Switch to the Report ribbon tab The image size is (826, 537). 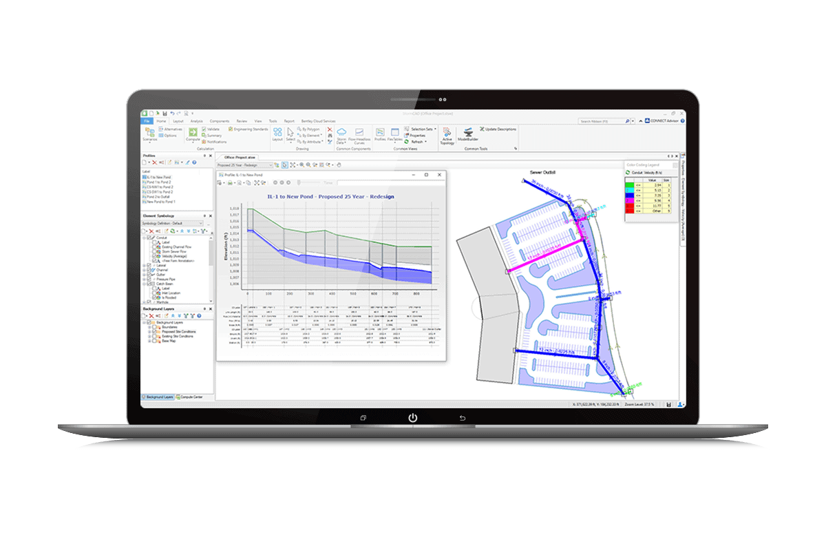coord(289,121)
